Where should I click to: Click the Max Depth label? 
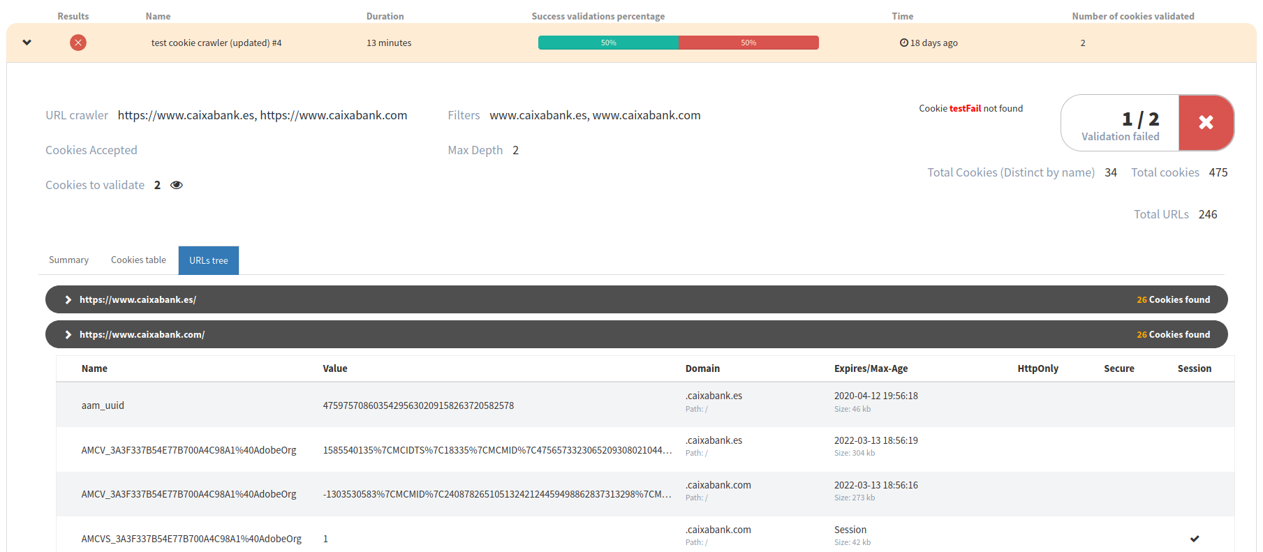(x=475, y=150)
